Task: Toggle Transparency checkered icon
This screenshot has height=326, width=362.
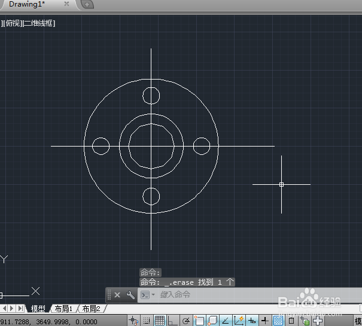Action: [278, 321]
